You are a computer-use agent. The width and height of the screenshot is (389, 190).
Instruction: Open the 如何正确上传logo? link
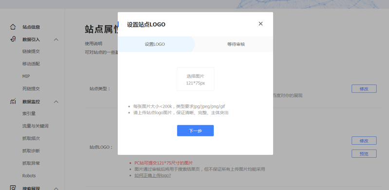coord(152,175)
